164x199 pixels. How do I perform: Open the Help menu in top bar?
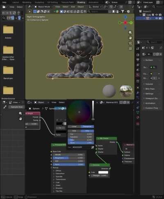tap(4, 2)
